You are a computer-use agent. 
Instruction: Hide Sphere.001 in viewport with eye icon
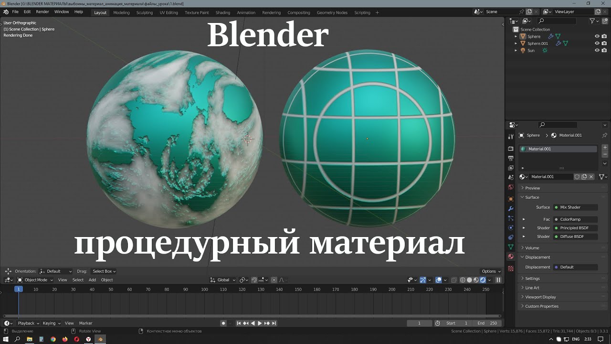pyautogui.click(x=597, y=43)
